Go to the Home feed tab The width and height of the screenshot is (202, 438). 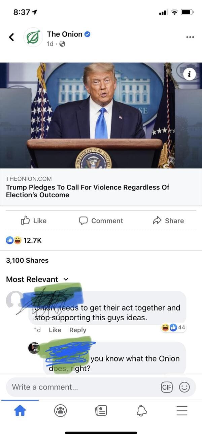20,410
